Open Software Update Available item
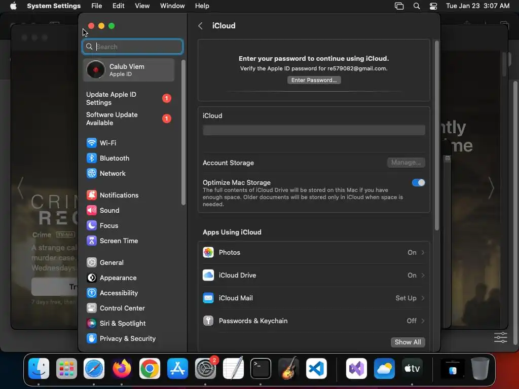The width and height of the screenshot is (519, 389). click(x=129, y=119)
